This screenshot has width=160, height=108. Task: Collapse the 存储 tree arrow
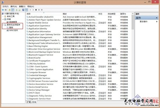click(3, 19)
